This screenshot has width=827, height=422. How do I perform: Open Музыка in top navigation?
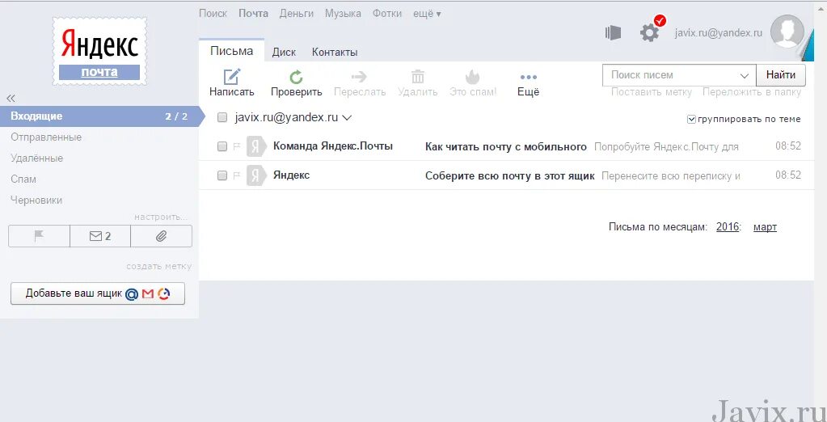(343, 14)
